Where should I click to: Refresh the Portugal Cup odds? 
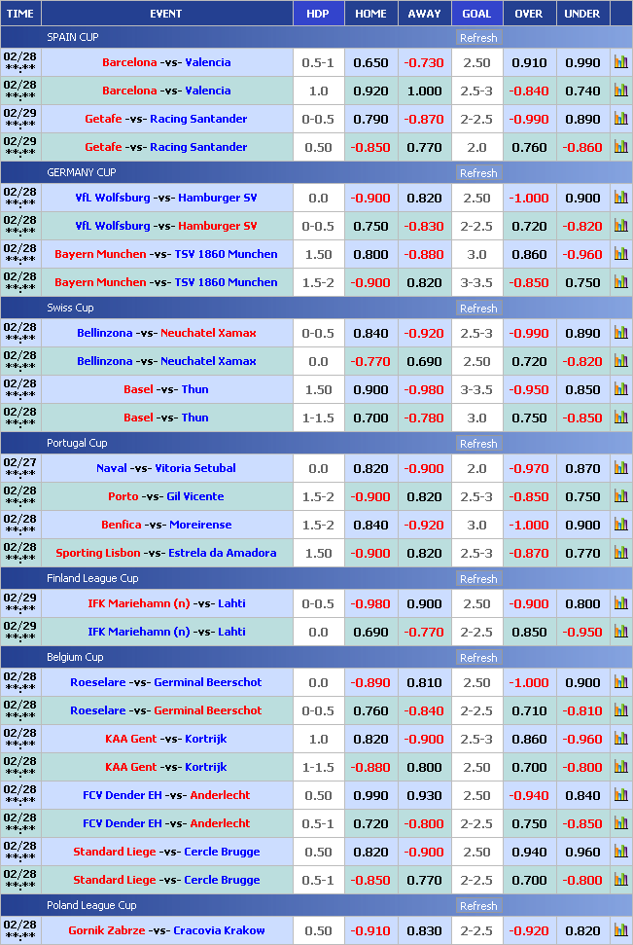[477, 444]
